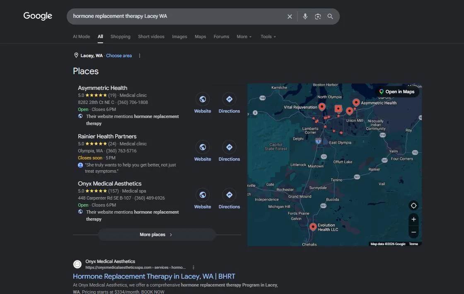Open Hormone Replacement Therapy in Lacey result
This screenshot has height=294, width=464.
[154, 276]
